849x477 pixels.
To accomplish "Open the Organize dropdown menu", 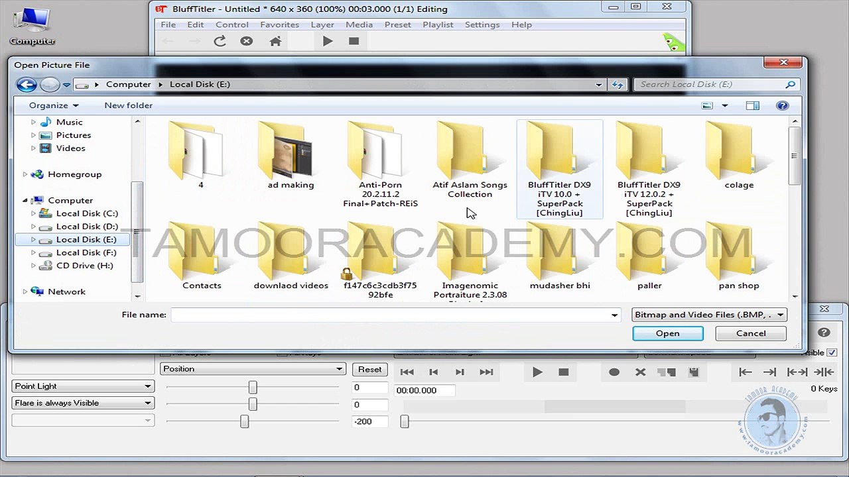I will (x=54, y=105).
